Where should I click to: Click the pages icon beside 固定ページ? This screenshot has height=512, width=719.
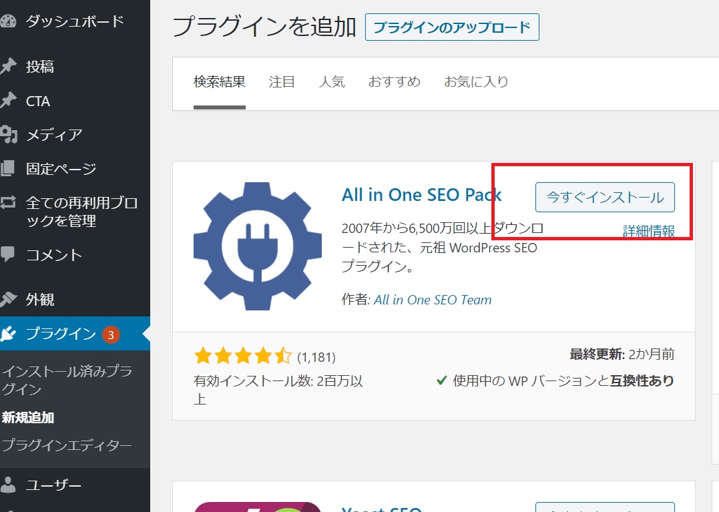pos(7,169)
